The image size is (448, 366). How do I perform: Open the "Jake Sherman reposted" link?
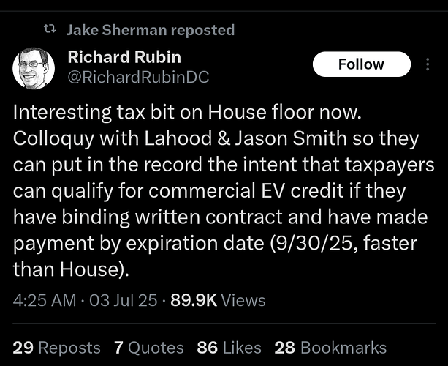[150, 30]
